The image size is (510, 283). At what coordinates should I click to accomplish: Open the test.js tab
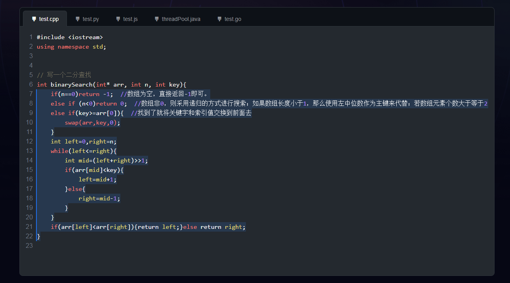click(x=127, y=19)
